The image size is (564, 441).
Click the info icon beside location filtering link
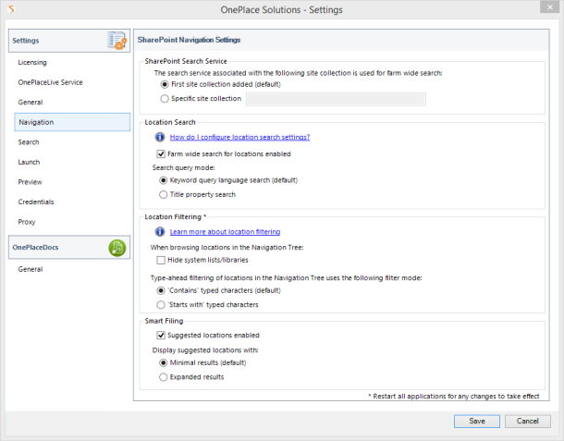coord(160,232)
